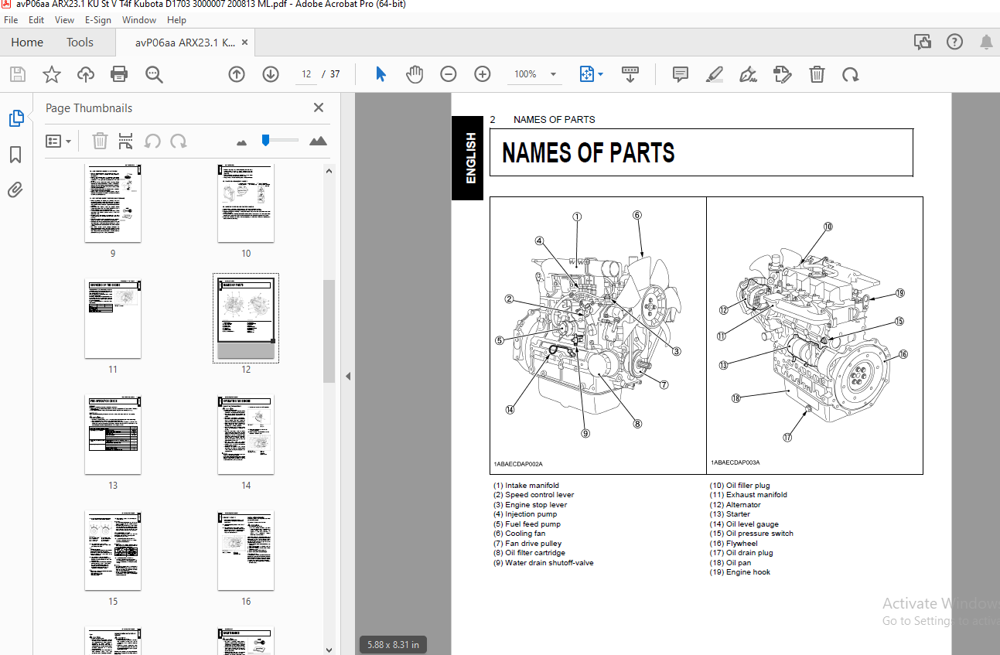Select the highlight text tool
The width and height of the screenshot is (1000, 655).
[714, 74]
